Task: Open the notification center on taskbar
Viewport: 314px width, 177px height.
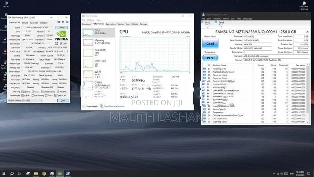Action: tap(309, 173)
